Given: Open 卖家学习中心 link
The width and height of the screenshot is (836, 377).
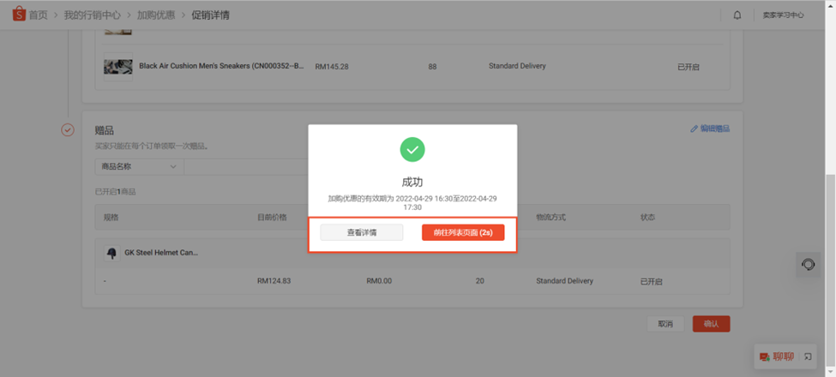Looking at the screenshot, I should coord(783,15).
